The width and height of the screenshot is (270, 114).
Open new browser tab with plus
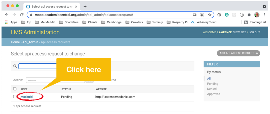(x=85, y=7)
